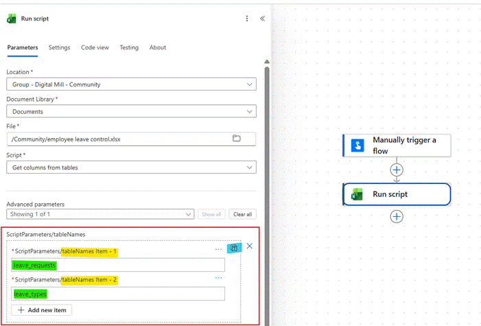Screen dimensions: 481x326
Task: Switch to the Parameters tab
Action: (23, 47)
